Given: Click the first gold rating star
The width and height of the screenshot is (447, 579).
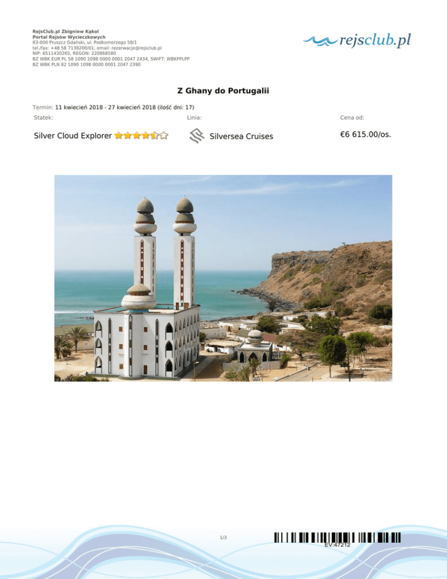Looking at the screenshot, I should [x=119, y=136].
